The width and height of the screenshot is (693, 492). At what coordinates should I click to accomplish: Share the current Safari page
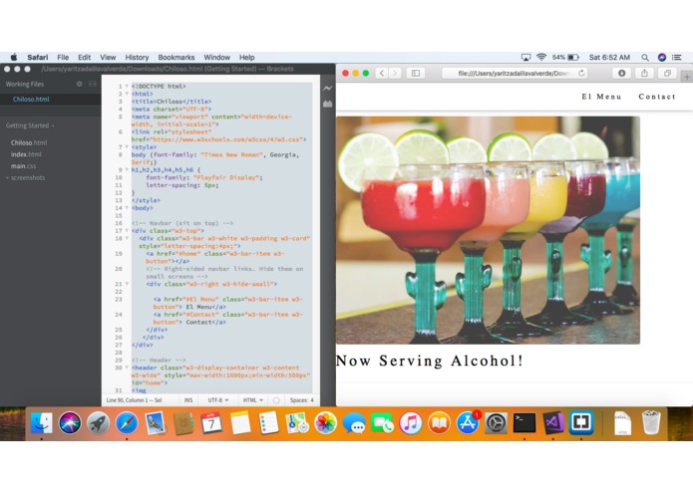[x=644, y=74]
